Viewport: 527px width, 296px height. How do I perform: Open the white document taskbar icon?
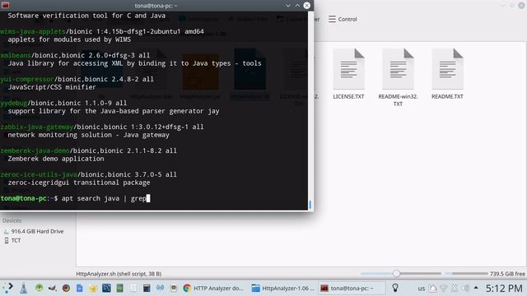(133, 288)
